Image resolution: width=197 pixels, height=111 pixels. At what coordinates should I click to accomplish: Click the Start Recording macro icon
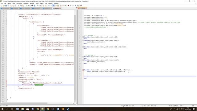point(68,6)
